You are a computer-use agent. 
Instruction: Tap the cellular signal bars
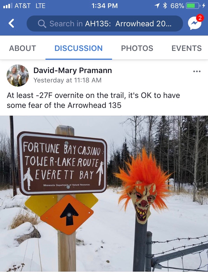pyautogui.click(x=8, y=6)
